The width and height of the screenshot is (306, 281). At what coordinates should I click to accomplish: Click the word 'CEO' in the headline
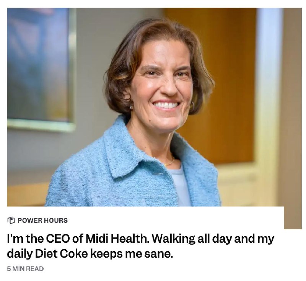(59, 239)
